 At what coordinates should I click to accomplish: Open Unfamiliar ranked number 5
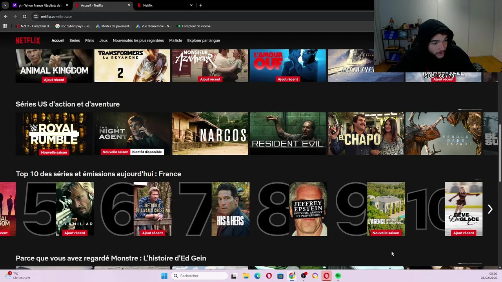coord(75,209)
